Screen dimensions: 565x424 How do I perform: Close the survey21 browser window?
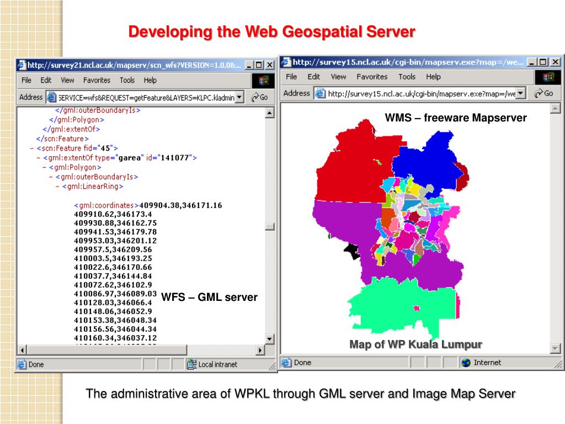tap(269, 65)
